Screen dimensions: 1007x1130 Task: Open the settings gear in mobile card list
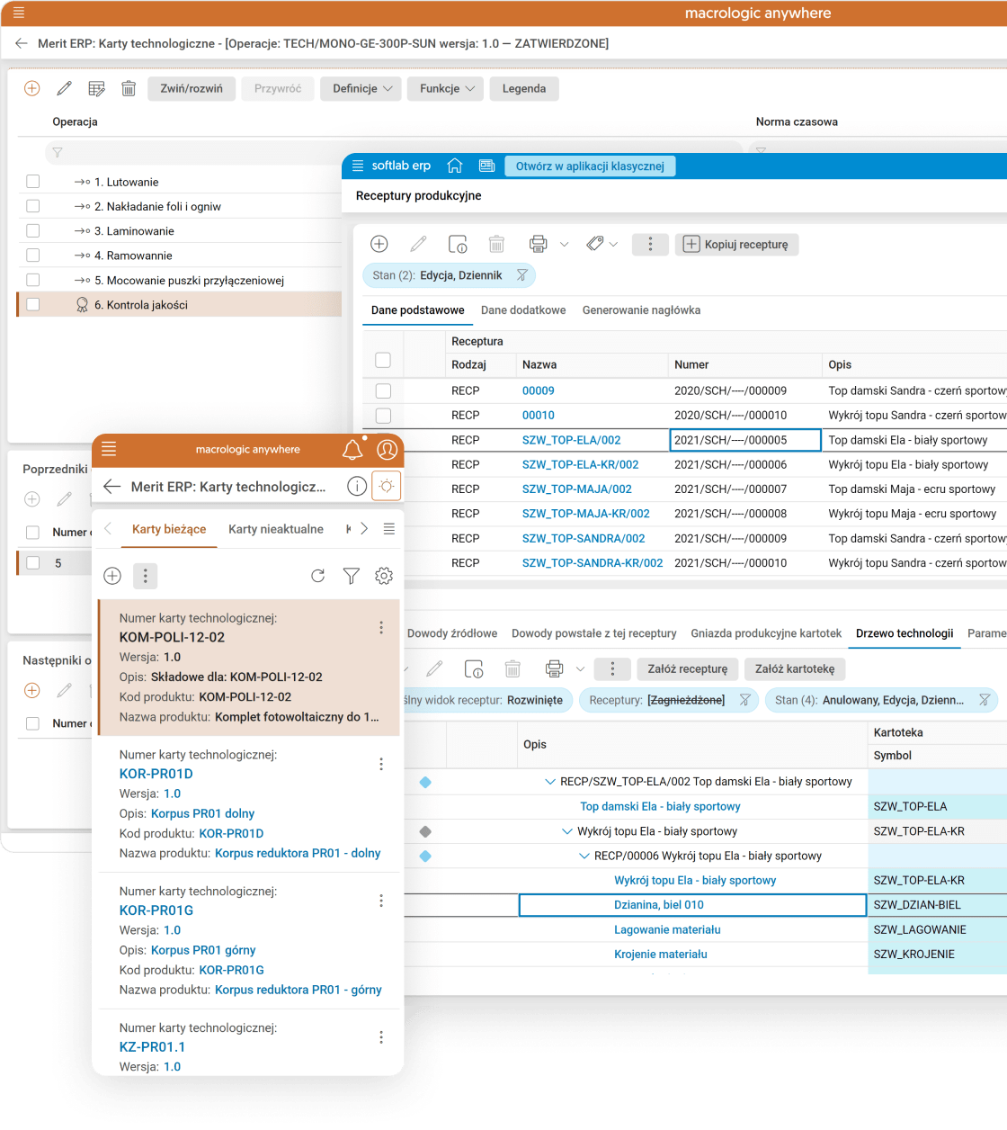coord(384,576)
